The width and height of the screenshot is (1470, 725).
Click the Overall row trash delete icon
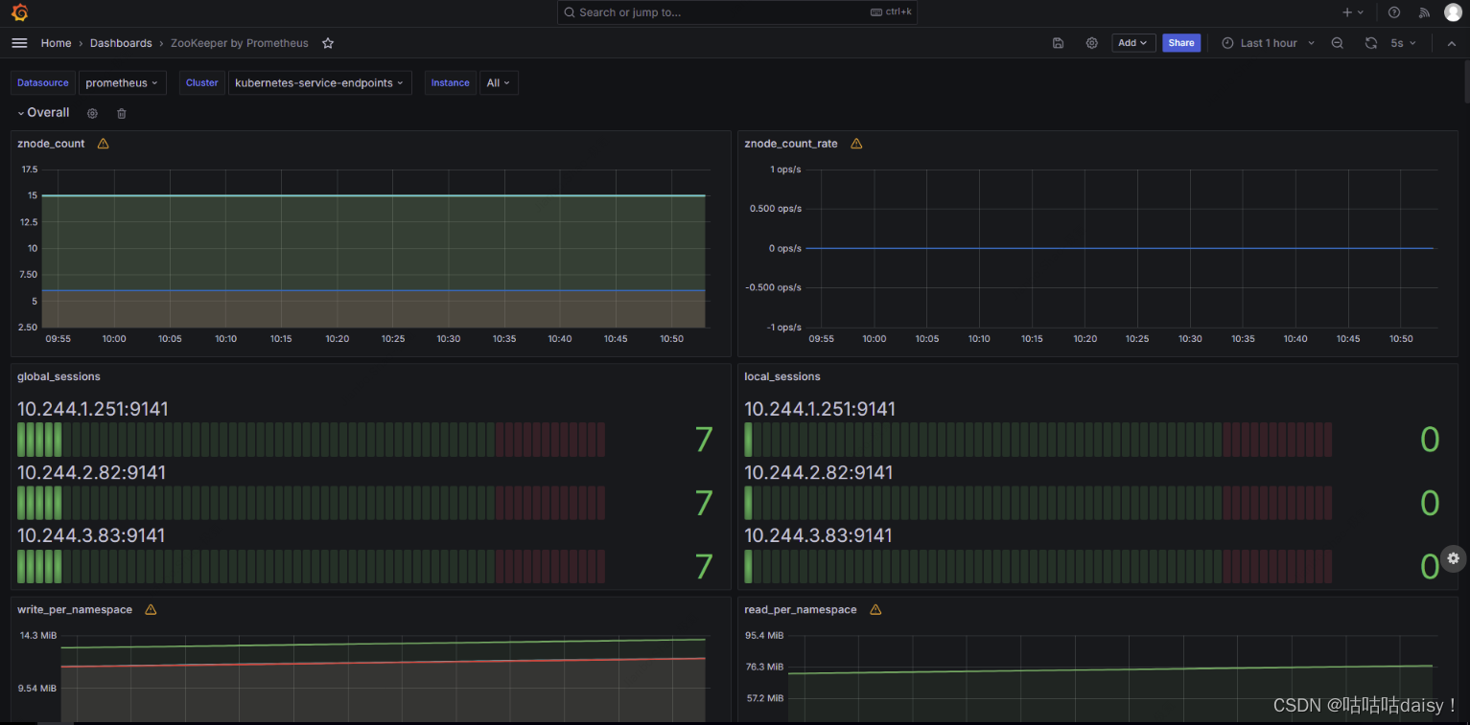point(122,113)
